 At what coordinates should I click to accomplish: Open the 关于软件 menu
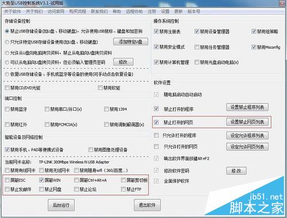(x=13, y=11)
